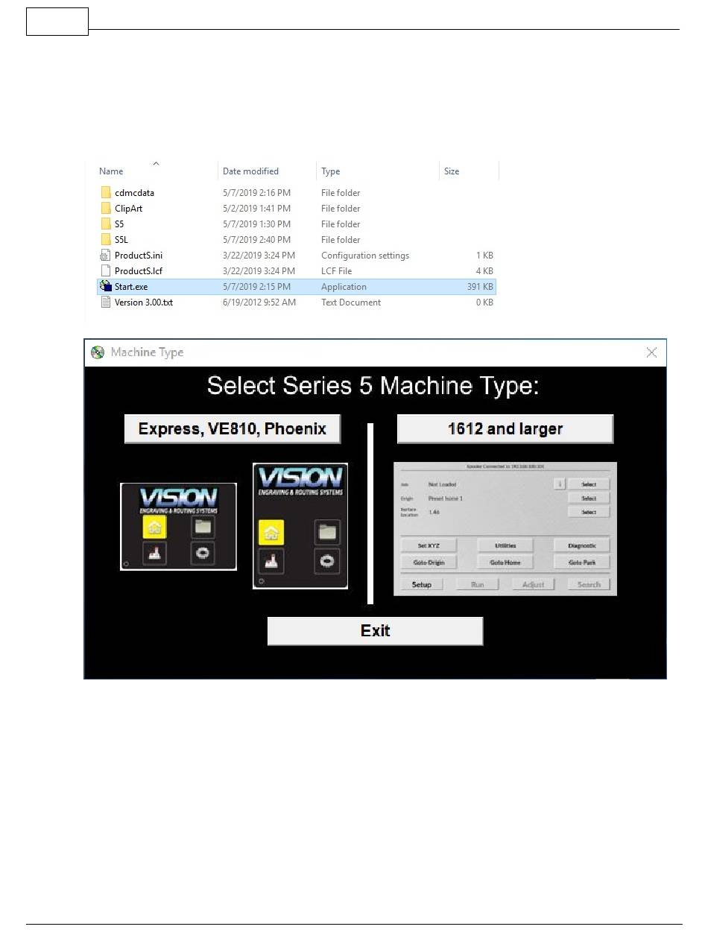Screen dimensions: 708x944
Task: Click the date 5/7/2019 1:30 PM
Action: (256, 224)
